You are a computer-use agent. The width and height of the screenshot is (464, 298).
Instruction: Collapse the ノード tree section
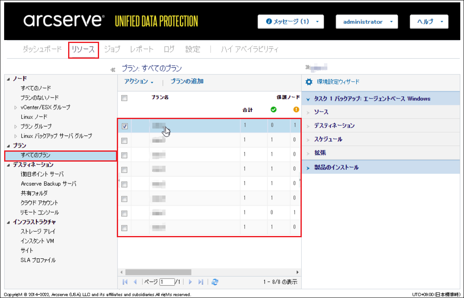point(8,79)
